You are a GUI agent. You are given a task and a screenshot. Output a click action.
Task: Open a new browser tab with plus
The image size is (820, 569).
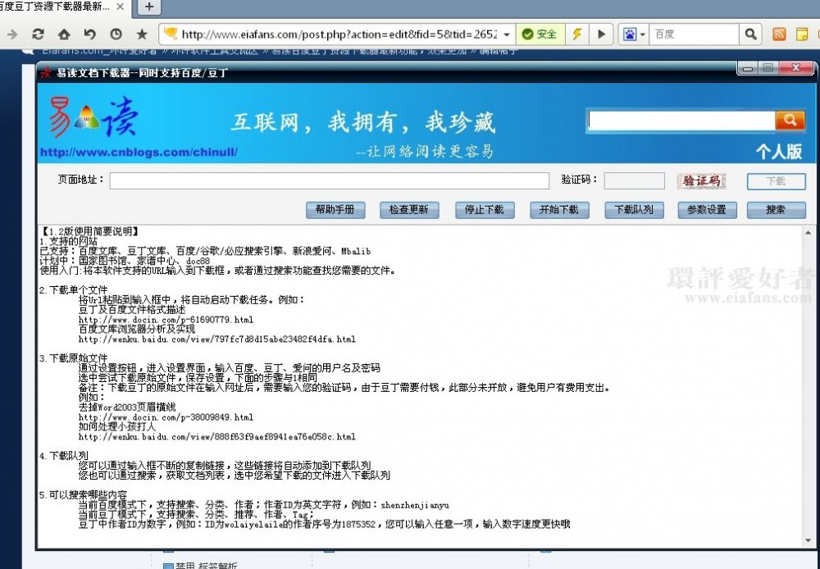(149, 7)
